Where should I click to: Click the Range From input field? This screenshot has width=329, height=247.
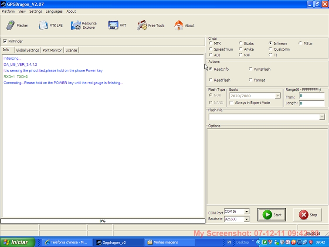tap(312, 96)
